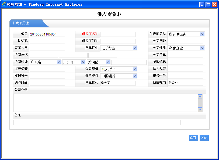The width and height of the screenshot is (219, 160).
Task: Click the 保存 button
Action: pyautogui.click(x=193, y=138)
